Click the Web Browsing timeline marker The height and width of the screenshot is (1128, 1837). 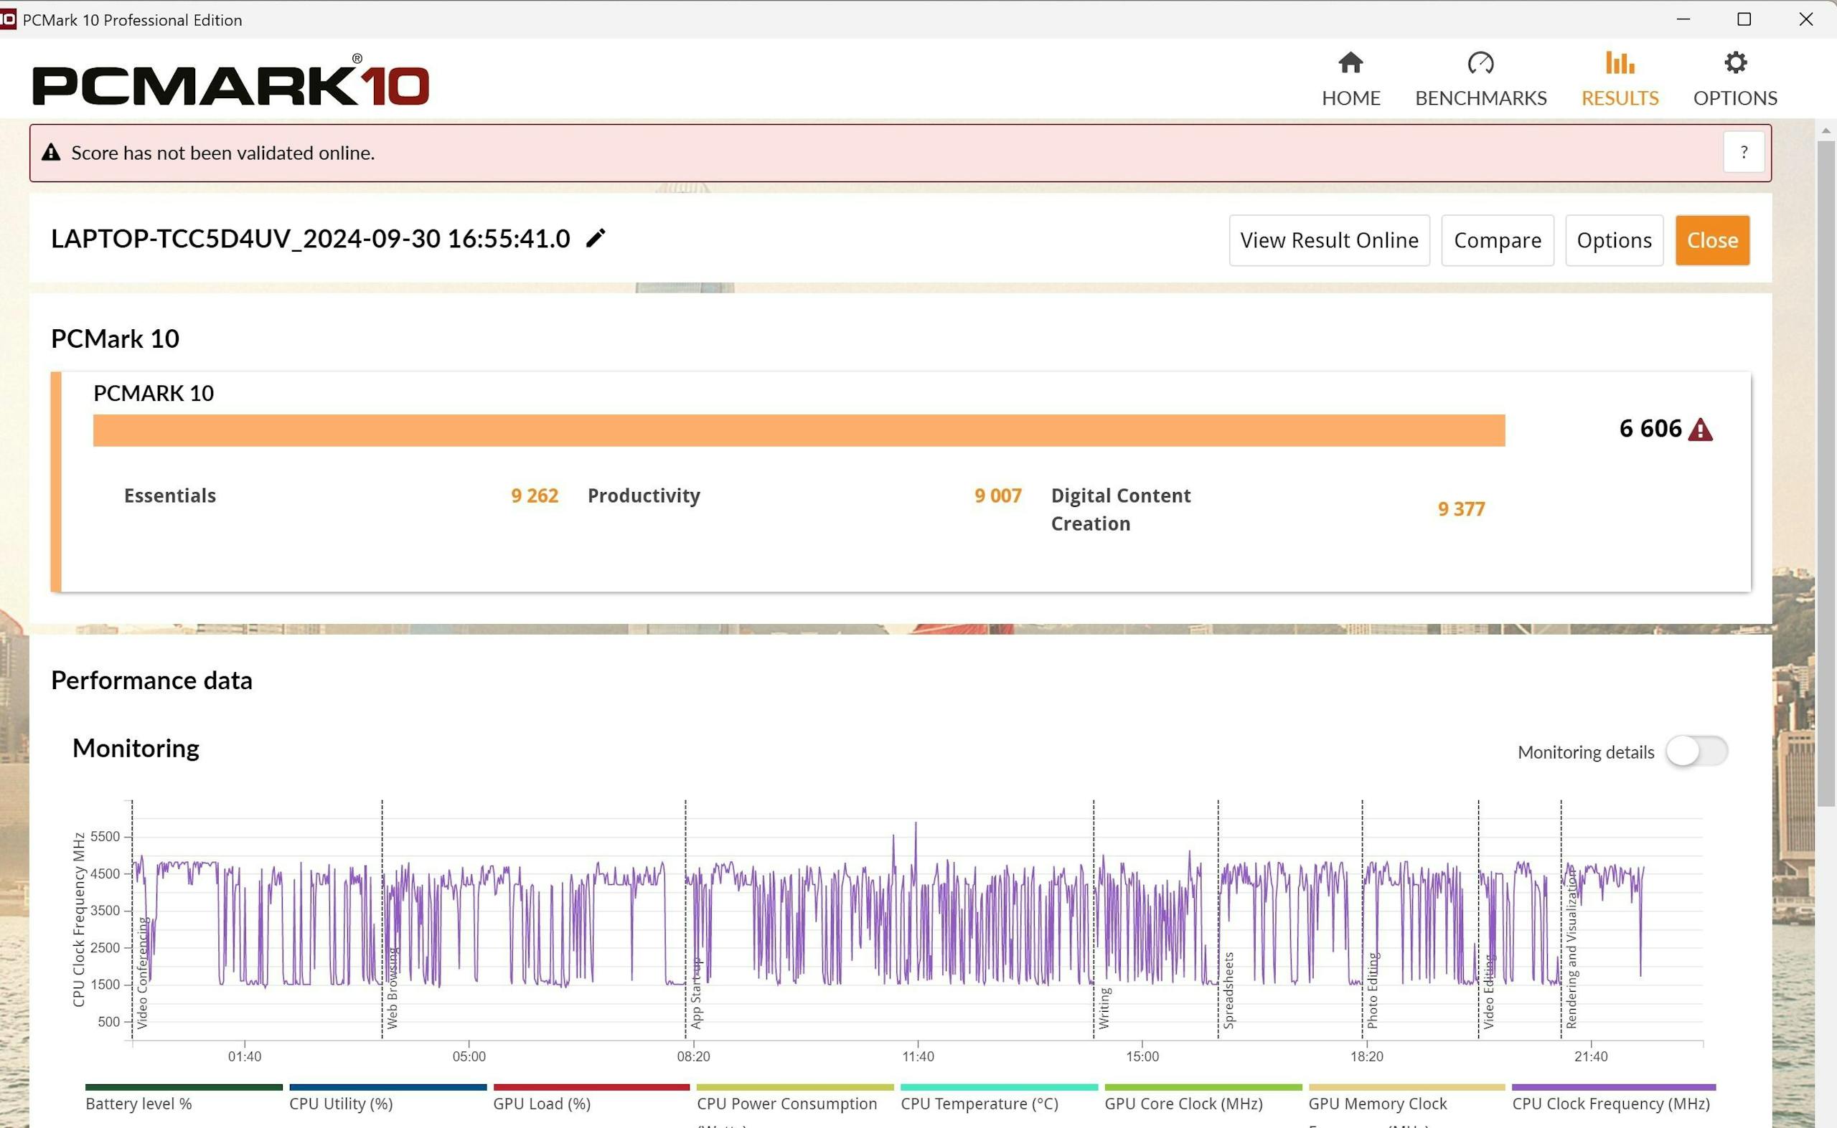(392, 988)
